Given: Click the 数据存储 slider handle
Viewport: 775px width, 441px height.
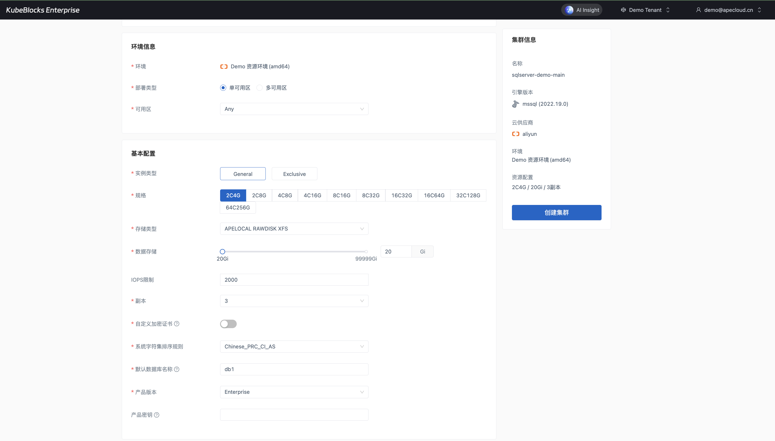Looking at the screenshot, I should (222, 251).
